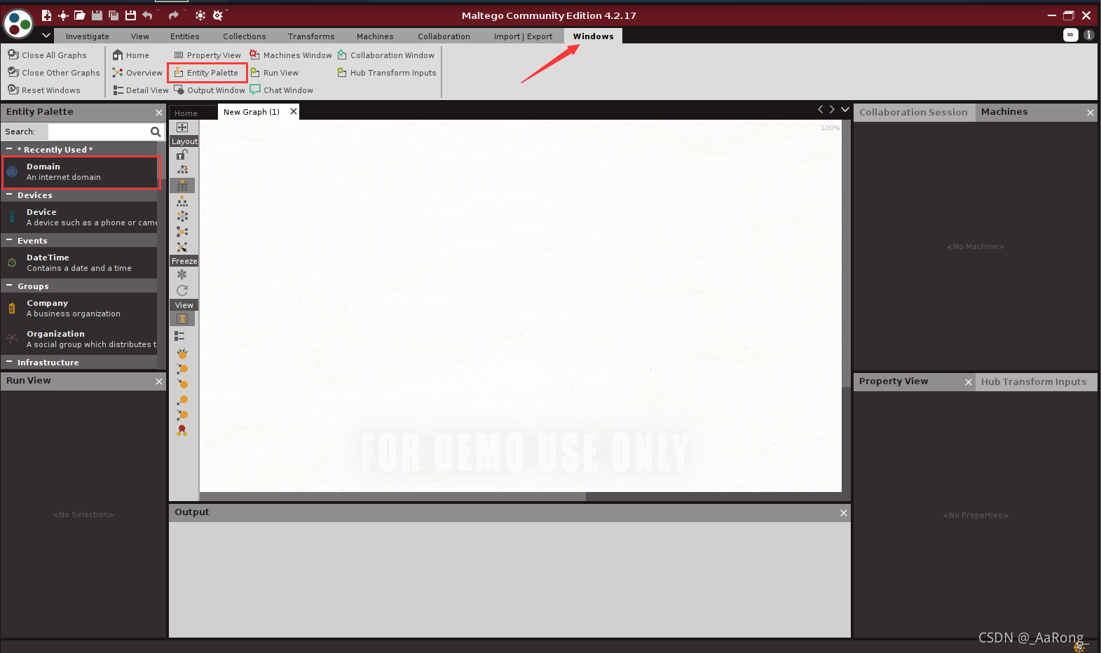Click the undo arrow in title bar
Screen dimensions: 1101x653
[x=147, y=15]
